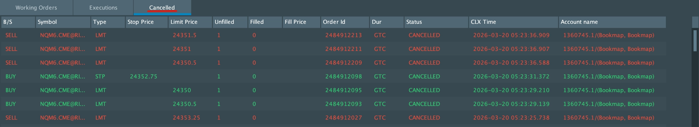Select order id 2484912093
This screenshot has width=699, height=127.
tap(343, 104)
